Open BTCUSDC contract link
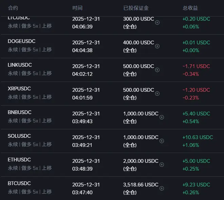Viewport: 224px width, 200px height. tap(19, 183)
